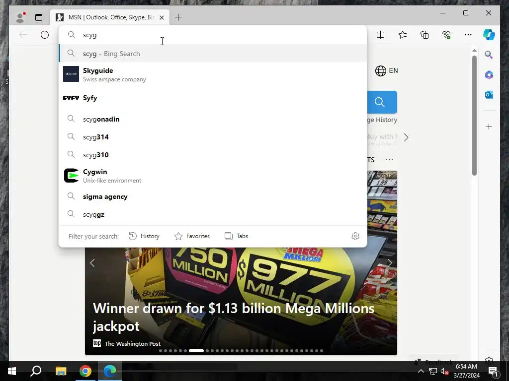Open Settings and more ellipsis menu
This screenshot has width=509, height=381.
click(x=468, y=35)
